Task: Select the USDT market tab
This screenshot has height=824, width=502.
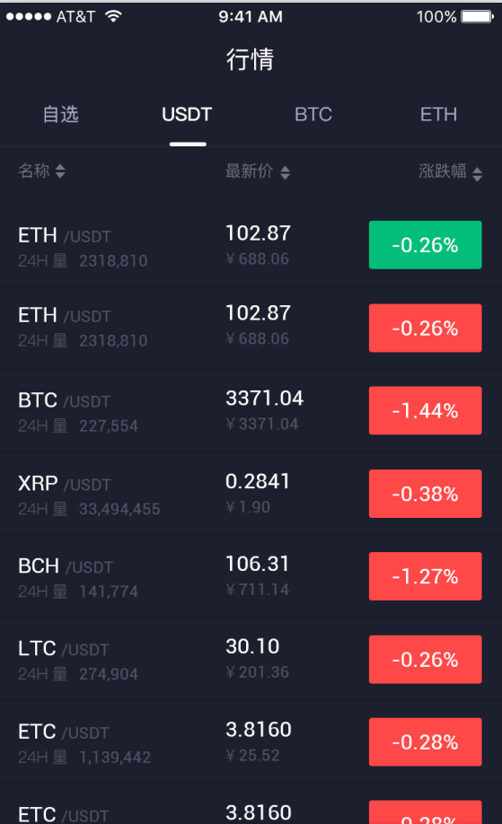Action: coord(187,114)
